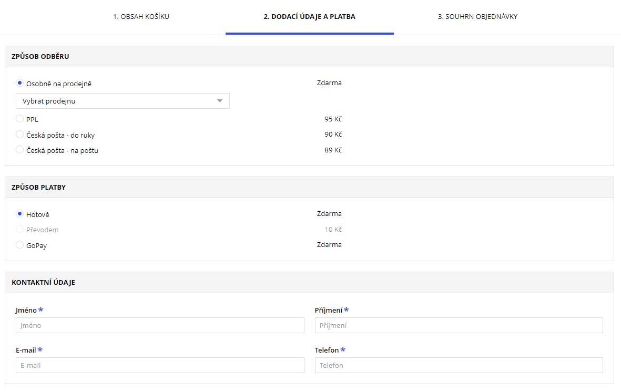Click the Jméno input field
Screen dimensions: 621x392
pyautogui.click(x=160, y=325)
